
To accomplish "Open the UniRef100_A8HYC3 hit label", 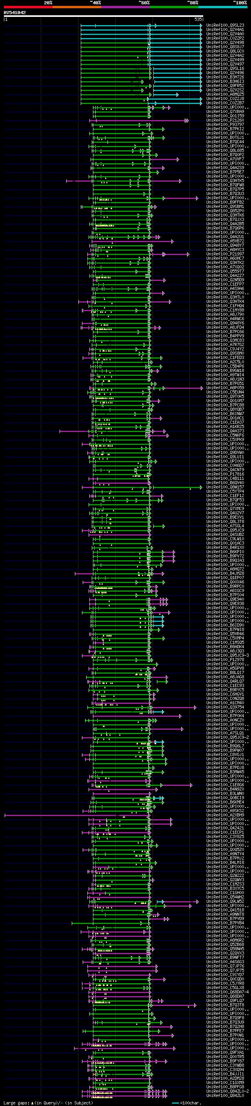I will (225, 250).
